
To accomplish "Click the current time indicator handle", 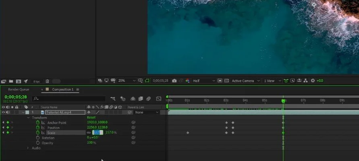I will click(283, 101).
